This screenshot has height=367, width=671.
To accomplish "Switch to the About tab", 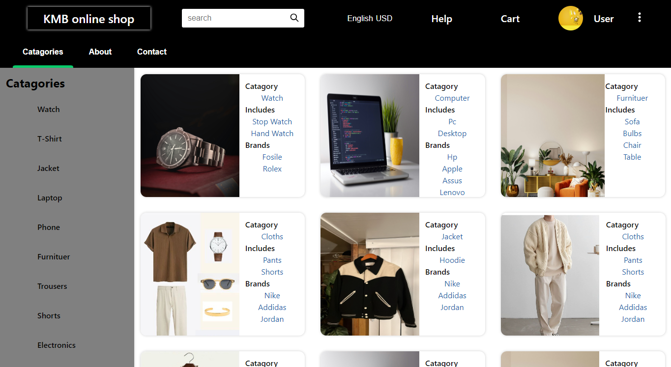I will pos(100,52).
